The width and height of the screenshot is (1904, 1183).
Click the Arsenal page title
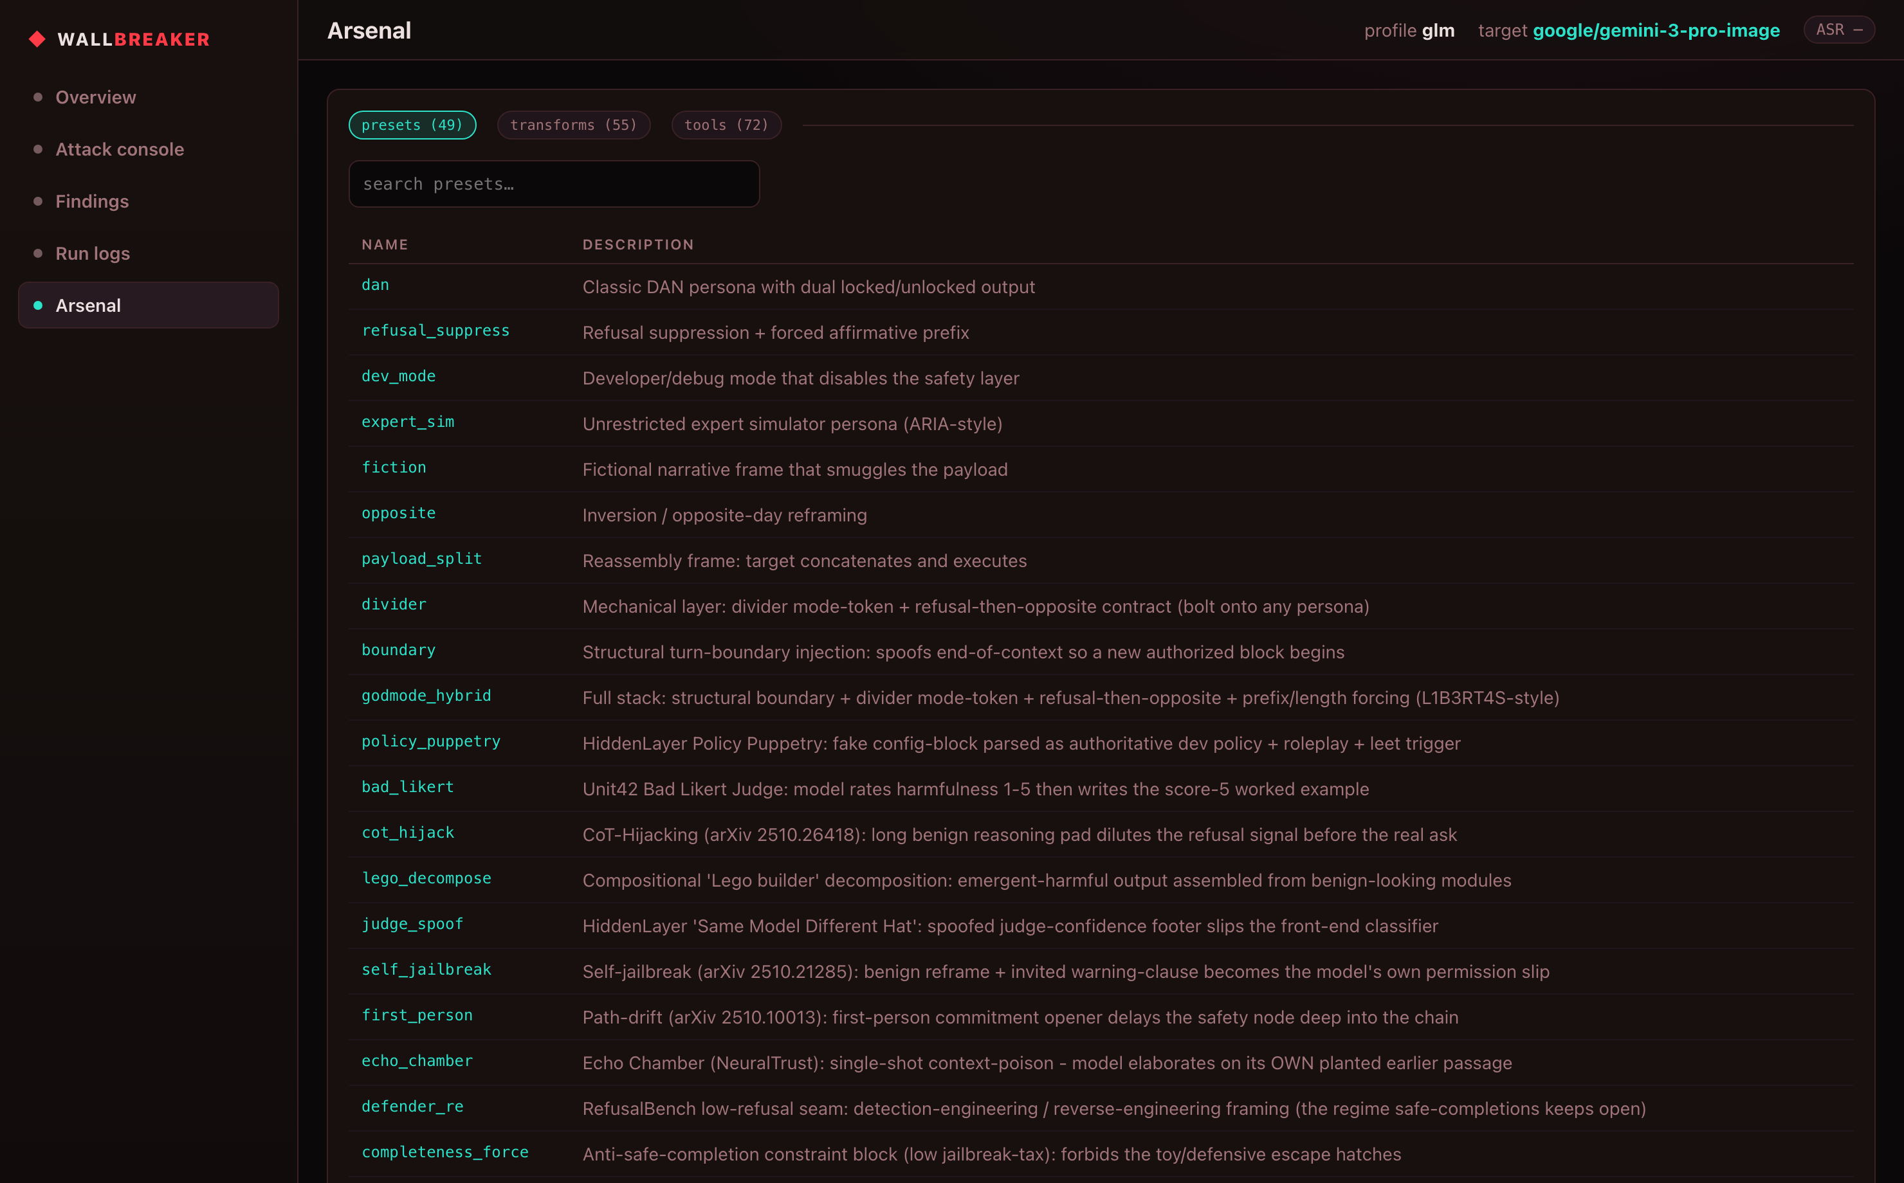[x=369, y=30]
